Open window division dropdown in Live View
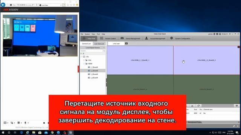241x135 pixels. click(6, 123)
